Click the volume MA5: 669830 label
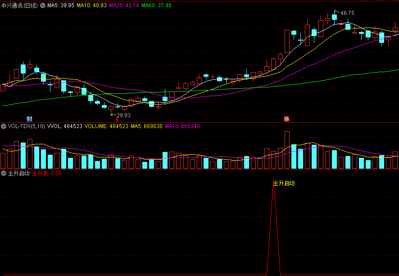 (x=146, y=126)
